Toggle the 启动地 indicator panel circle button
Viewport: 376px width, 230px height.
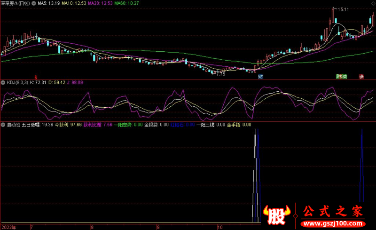click(3, 125)
